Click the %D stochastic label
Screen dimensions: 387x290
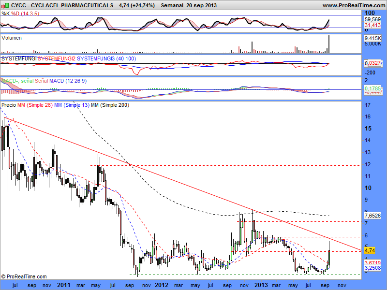tap(15, 14)
